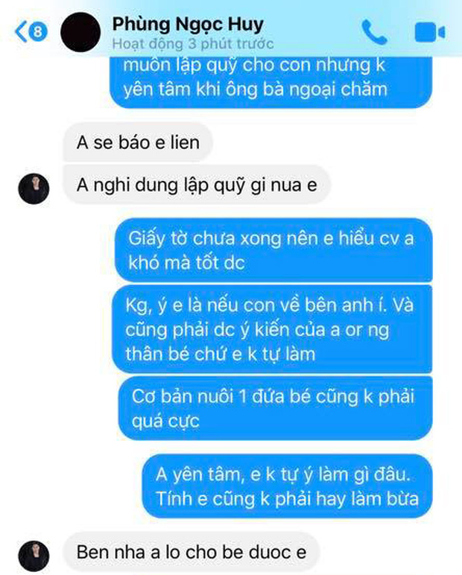Select the 'Kg, ý e là nếu con về' message
This screenshot has height=575, width=462.
(x=272, y=329)
